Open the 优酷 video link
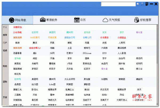Screen dimensions: 160x108 coord(52,48)
